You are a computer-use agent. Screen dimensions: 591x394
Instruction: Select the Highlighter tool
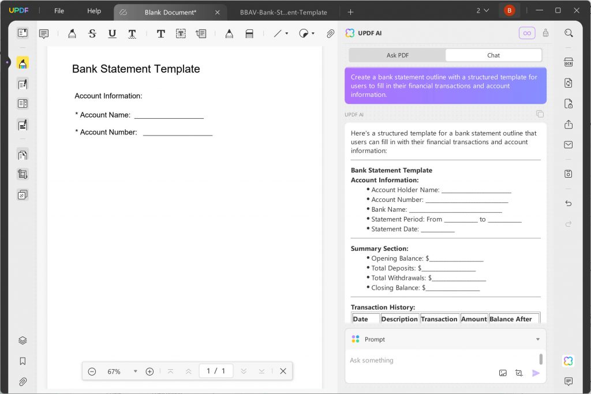coord(72,33)
